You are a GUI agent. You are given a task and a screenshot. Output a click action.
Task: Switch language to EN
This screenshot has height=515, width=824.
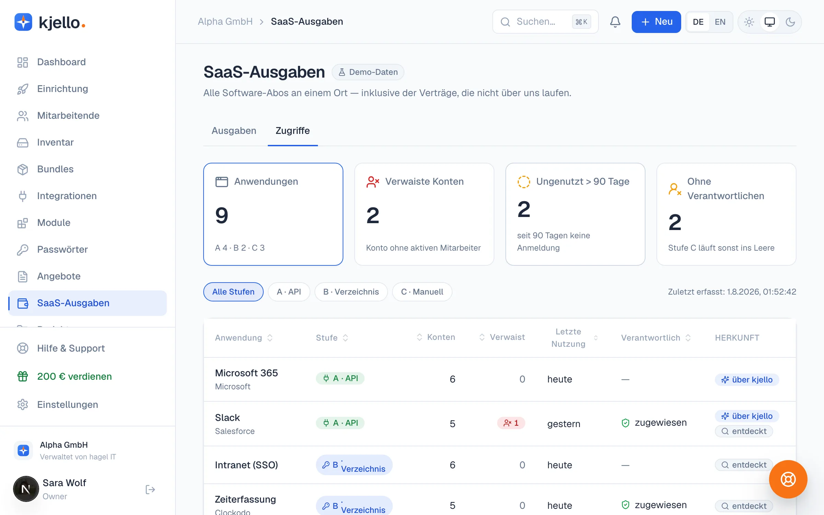point(720,22)
